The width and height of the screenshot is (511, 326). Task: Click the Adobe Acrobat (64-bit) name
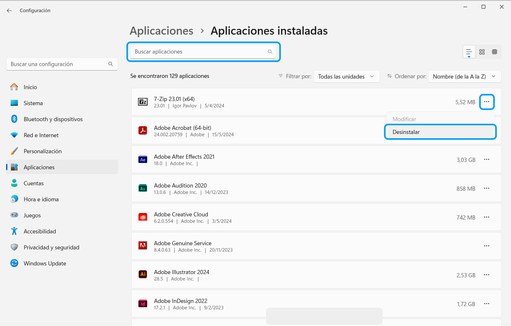182,128
